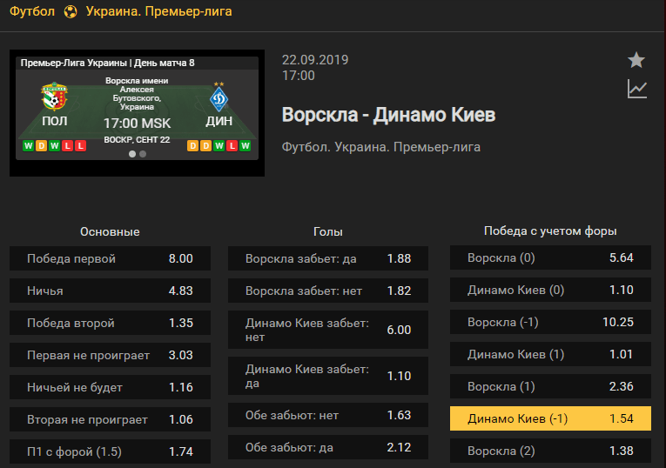The width and height of the screenshot is (666, 468).
Task: Open the Футбол breadcrumb link
Action: [x=32, y=11]
